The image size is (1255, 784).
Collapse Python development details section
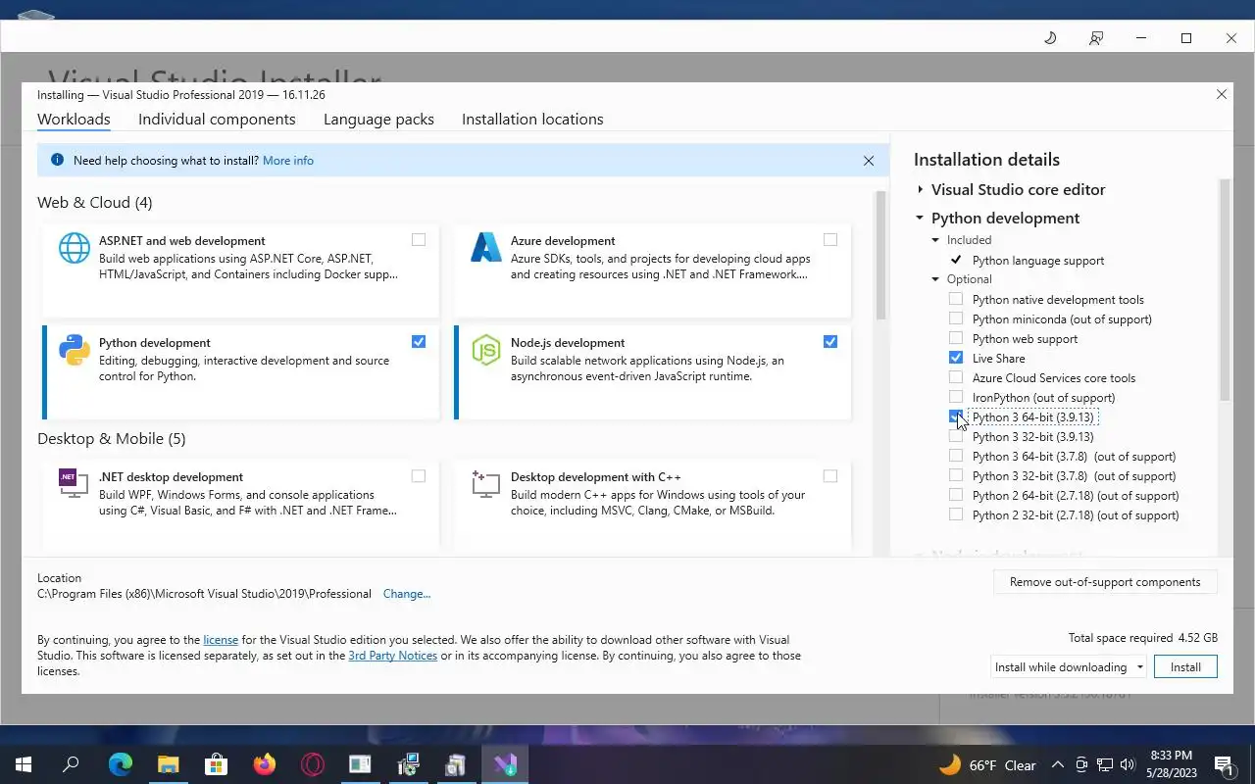point(920,218)
